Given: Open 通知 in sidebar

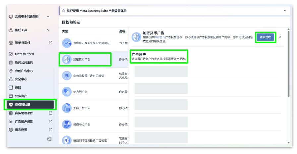Looking at the screenshot, I should click(18, 87).
